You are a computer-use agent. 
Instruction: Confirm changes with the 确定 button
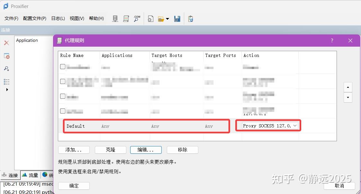point(74,186)
